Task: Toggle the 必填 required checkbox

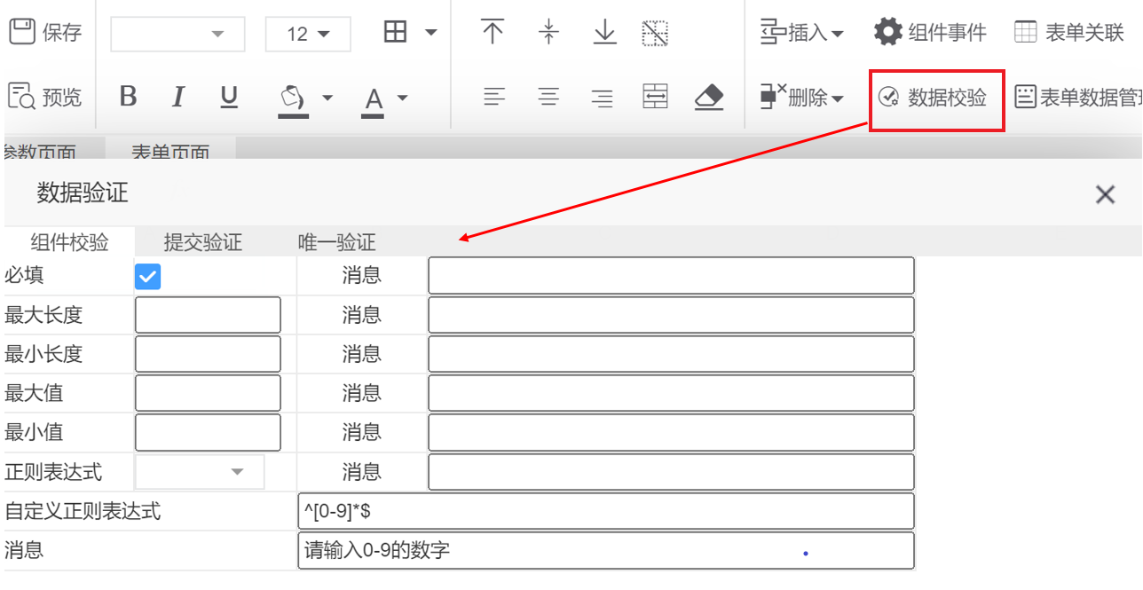Action: pyautogui.click(x=147, y=276)
